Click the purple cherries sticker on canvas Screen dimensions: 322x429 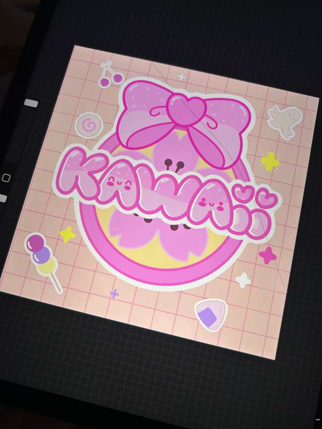(x=110, y=75)
